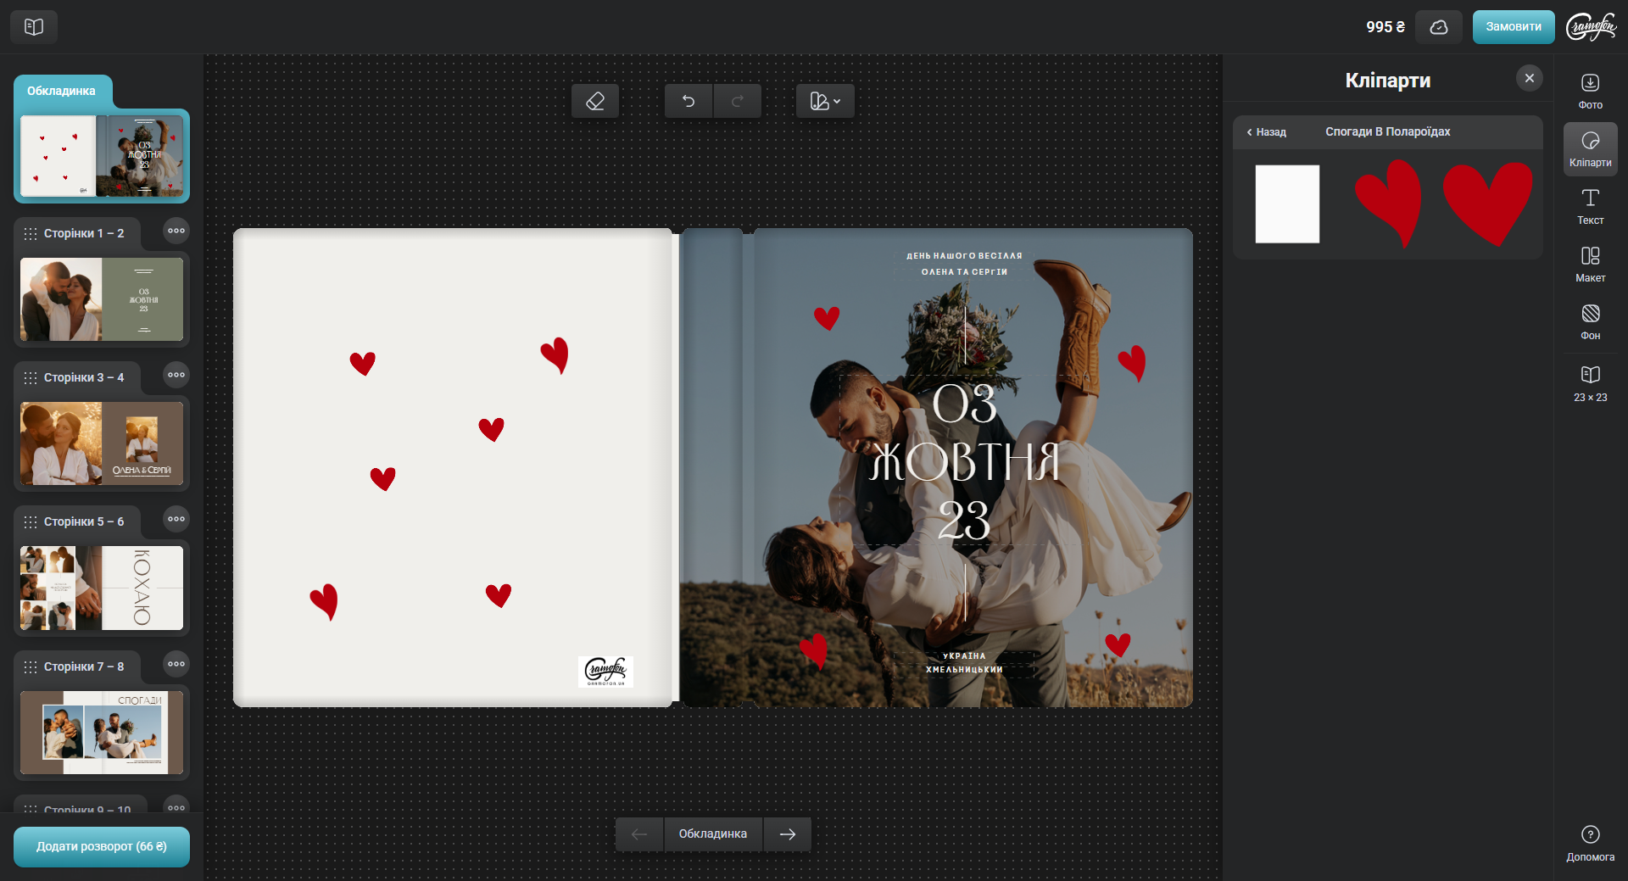Image resolution: width=1628 pixels, height=881 pixels.
Task: Select the white rectangle clipart
Action: tap(1286, 204)
